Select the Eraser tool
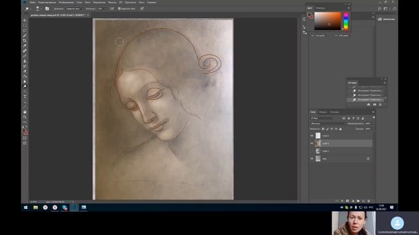Image resolution: width=419 pixels, height=235 pixels. click(x=25, y=71)
